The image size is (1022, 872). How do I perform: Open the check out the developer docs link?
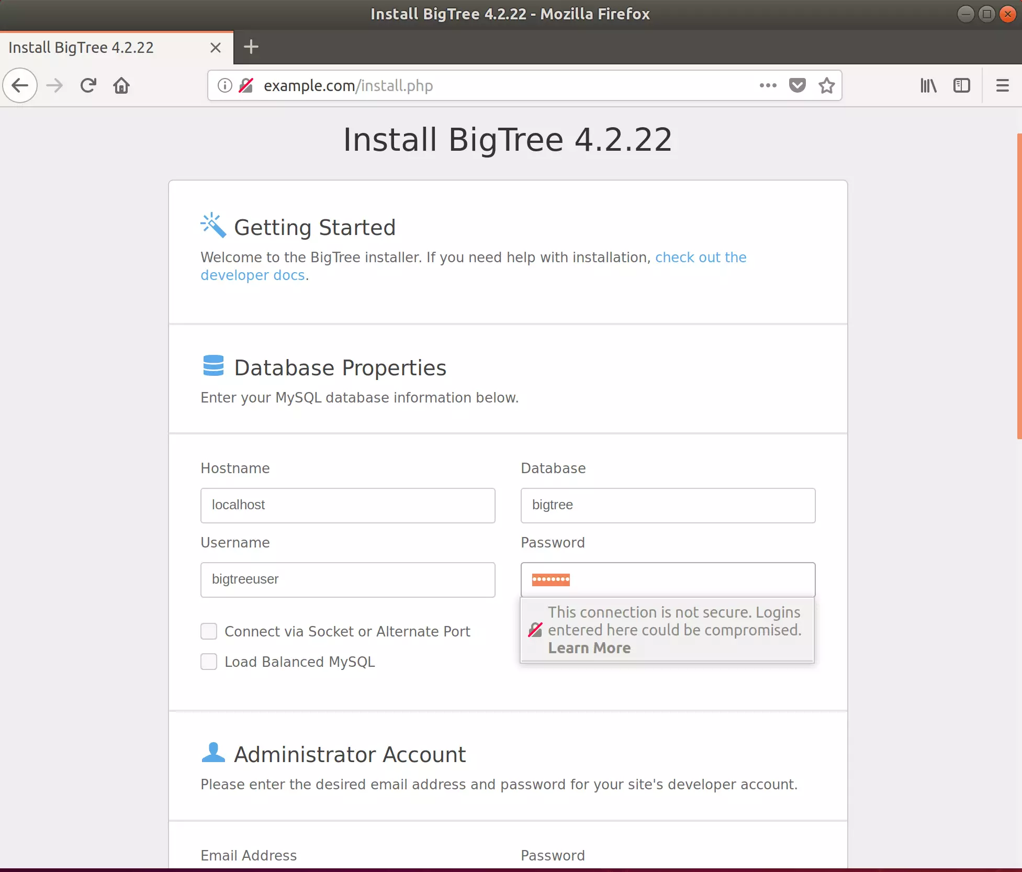pyautogui.click(x=701, y=258)
